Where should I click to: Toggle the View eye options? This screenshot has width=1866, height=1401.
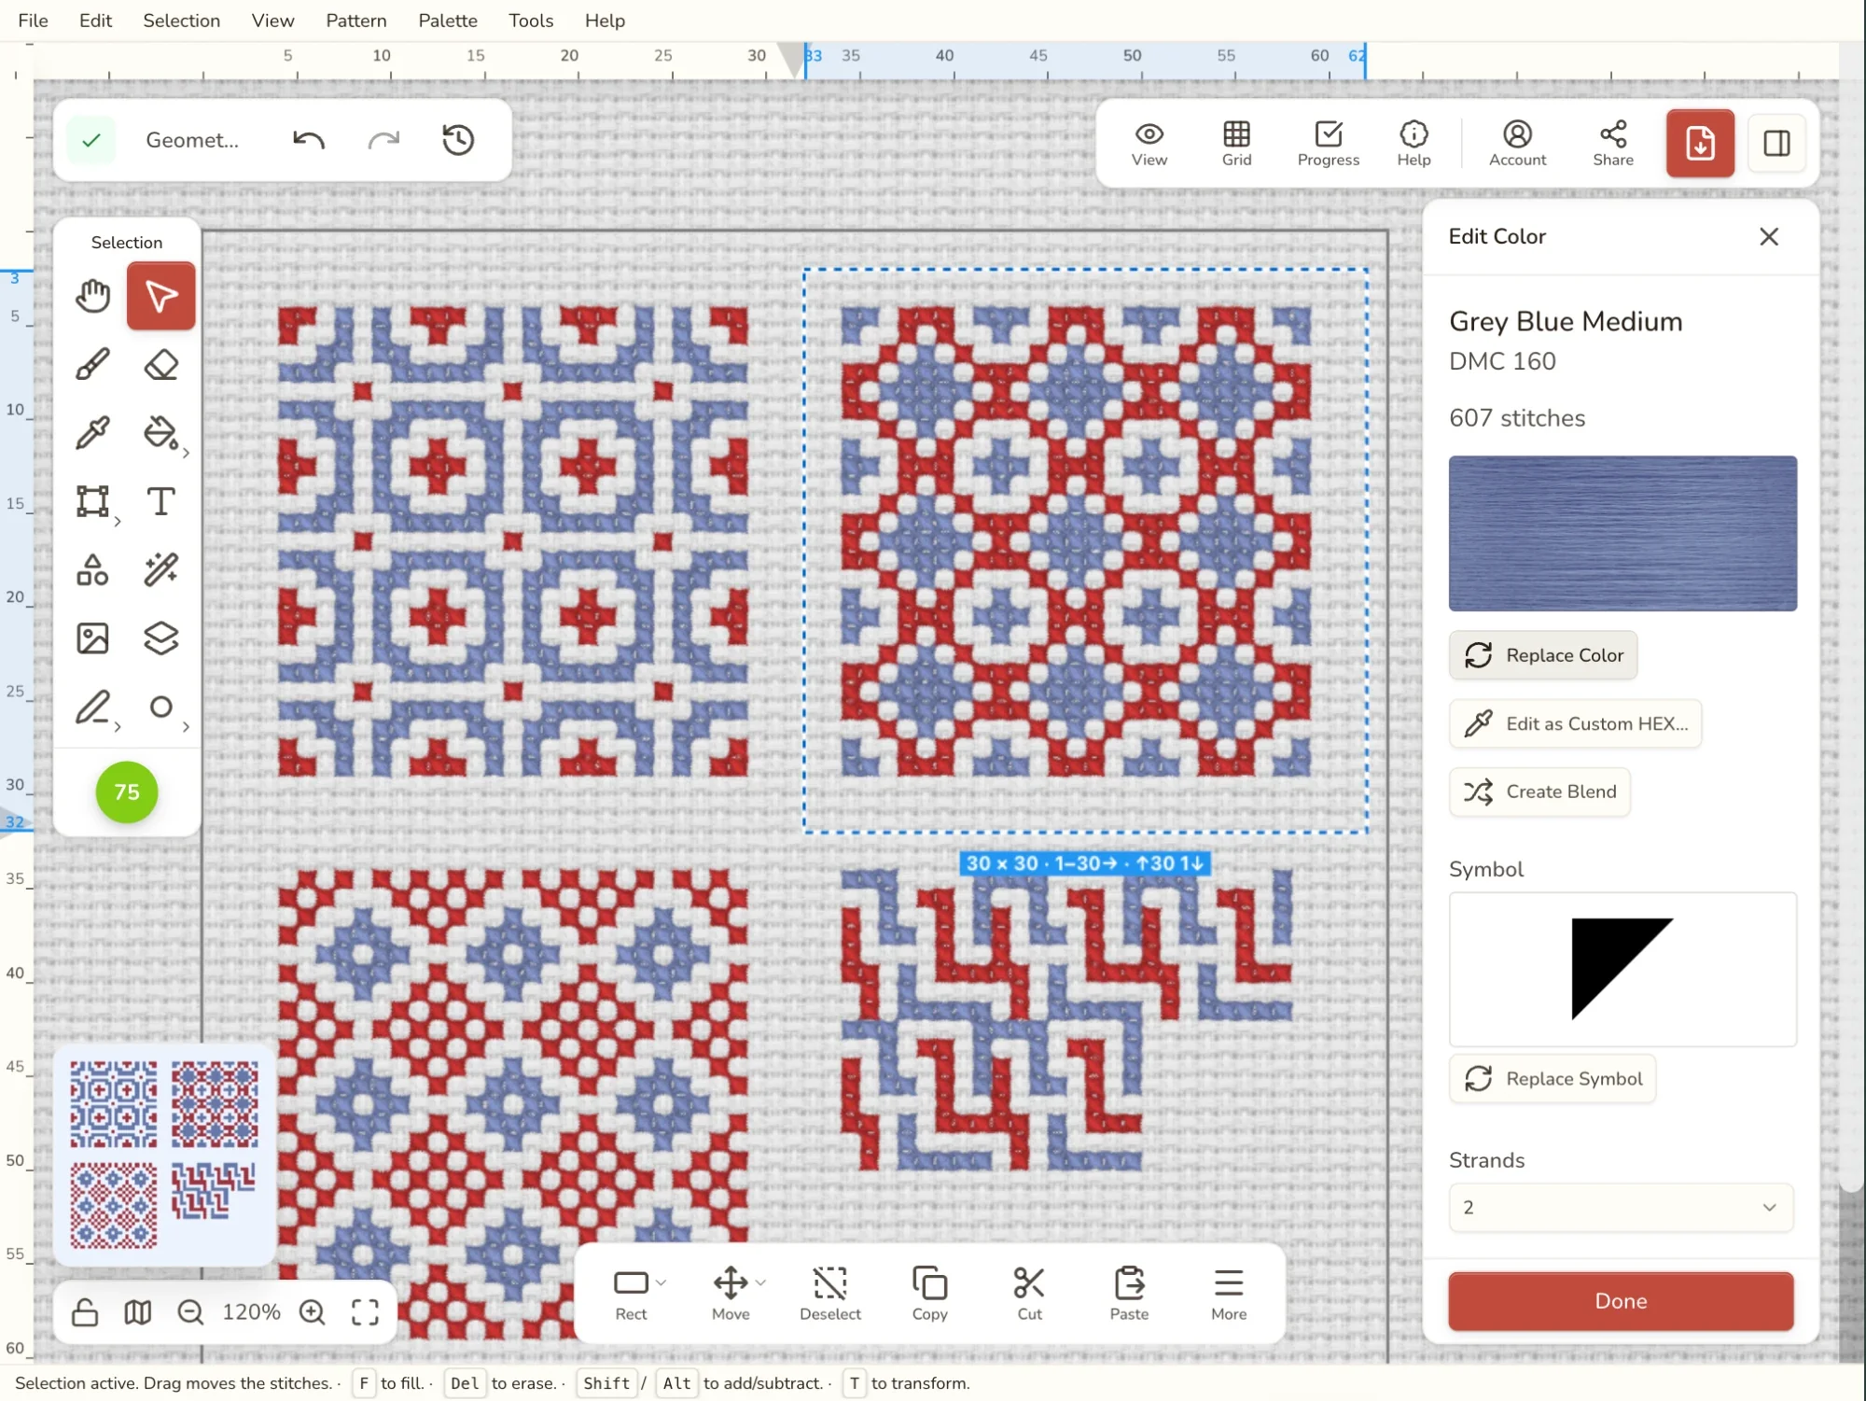tap(1149, 144)
